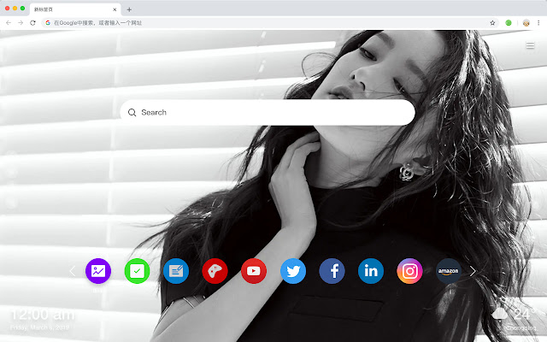The width and height of the screenshot is (547, 342).
Task: Open the blue notes shortcut
Action: 176,271
